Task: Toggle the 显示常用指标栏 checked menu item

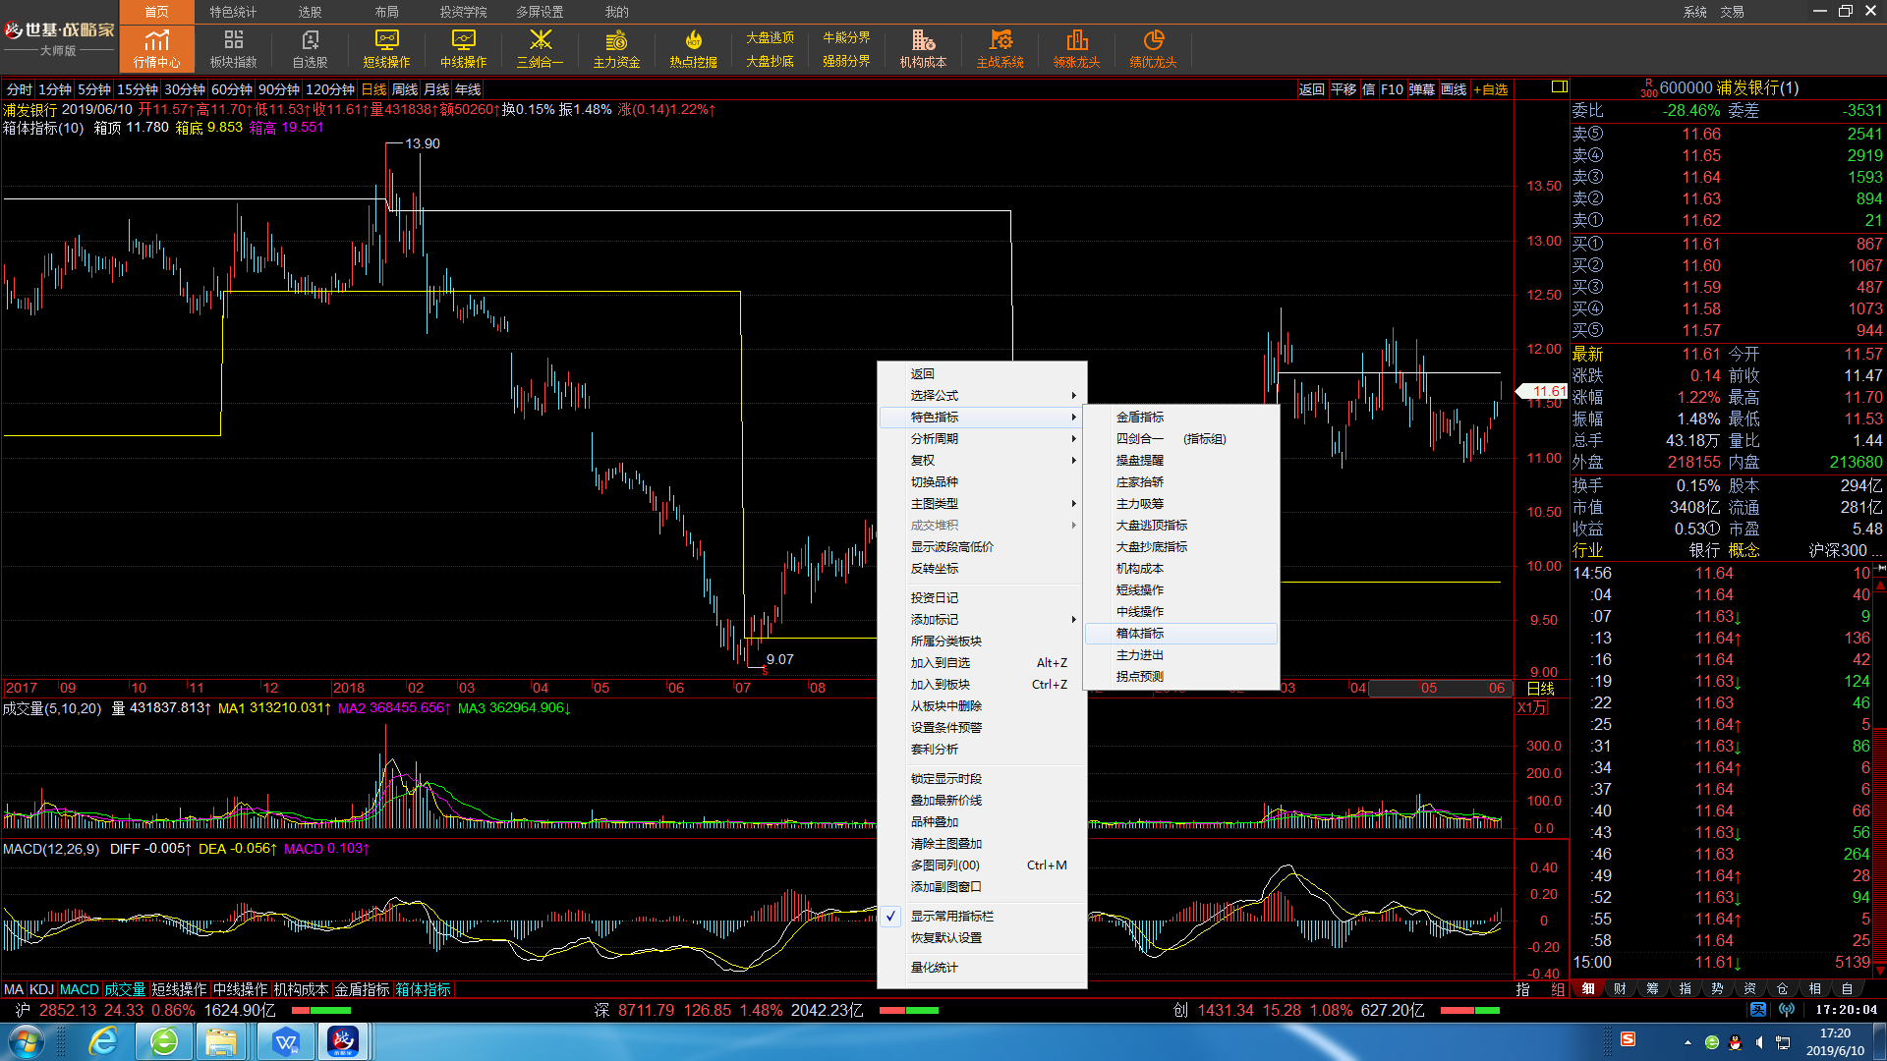Action: [x=982, y=916]
